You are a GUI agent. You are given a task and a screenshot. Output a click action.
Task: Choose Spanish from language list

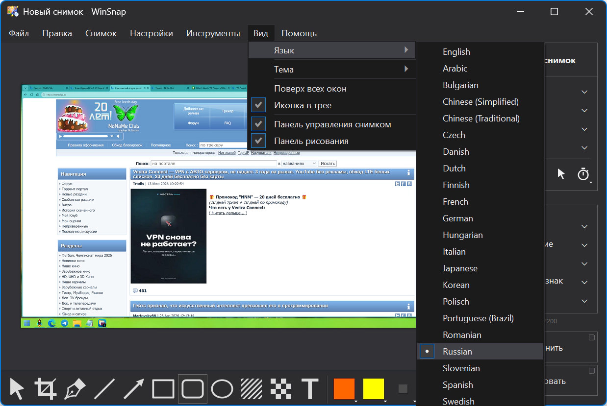[x=480, y=385]
